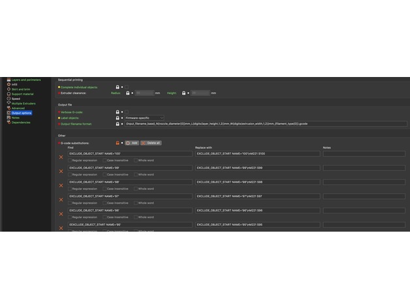Remove the substitution for NAME='100' with the X icon
The image size is (410, 308).
[61, 157]
